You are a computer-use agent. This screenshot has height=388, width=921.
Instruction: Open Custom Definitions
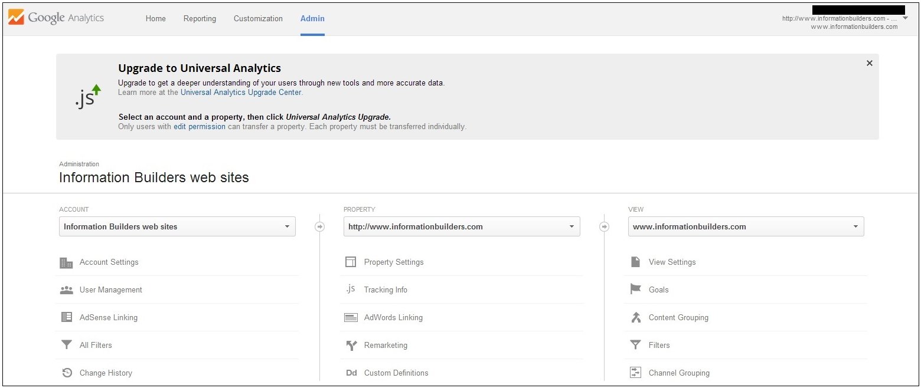coord(396,373)
